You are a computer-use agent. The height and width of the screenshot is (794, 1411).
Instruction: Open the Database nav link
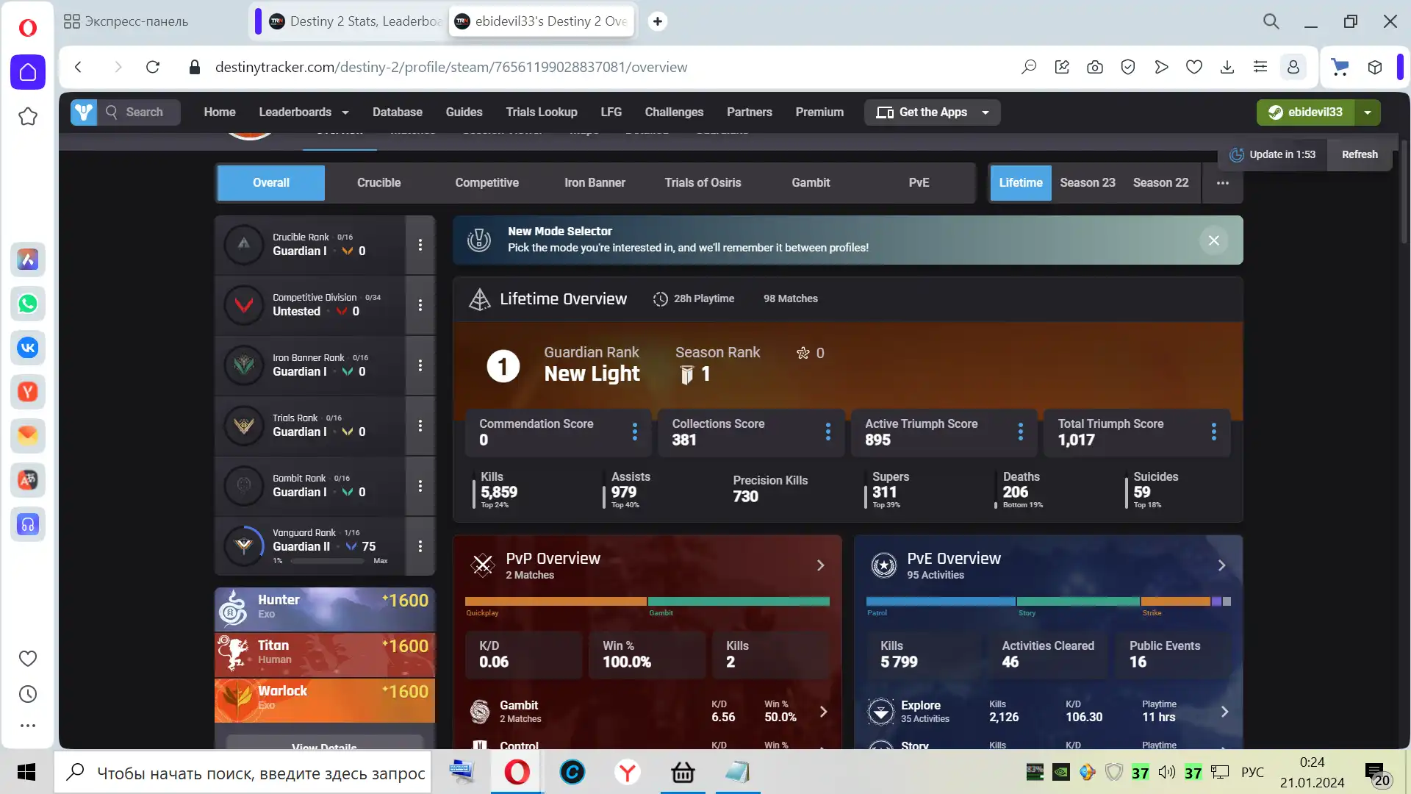(398, 112)
